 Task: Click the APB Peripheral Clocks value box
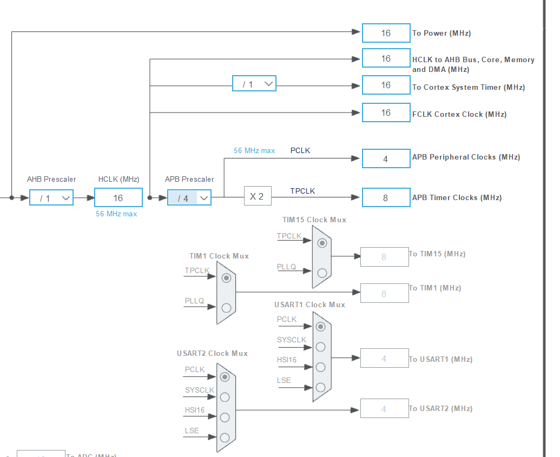[386, 158]
